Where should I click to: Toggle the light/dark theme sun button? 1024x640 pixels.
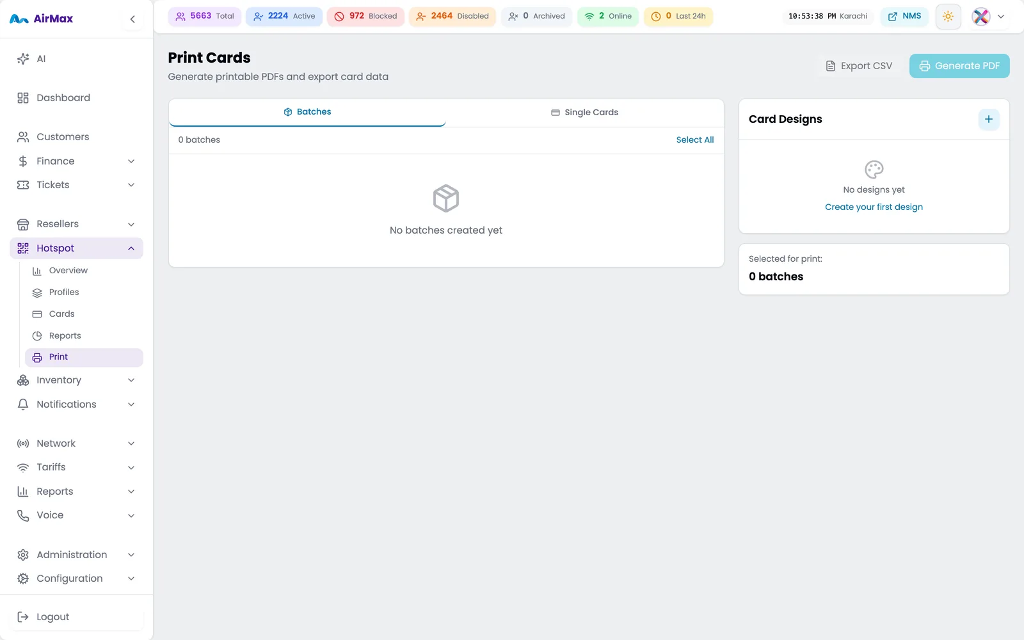click(x=948, y=17)
